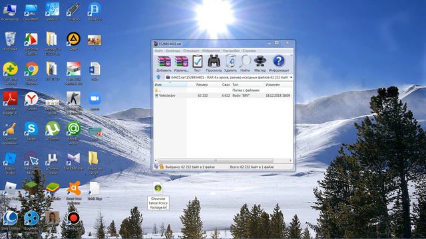
Task: Open the Избранное menu
Action: [211, 50]
